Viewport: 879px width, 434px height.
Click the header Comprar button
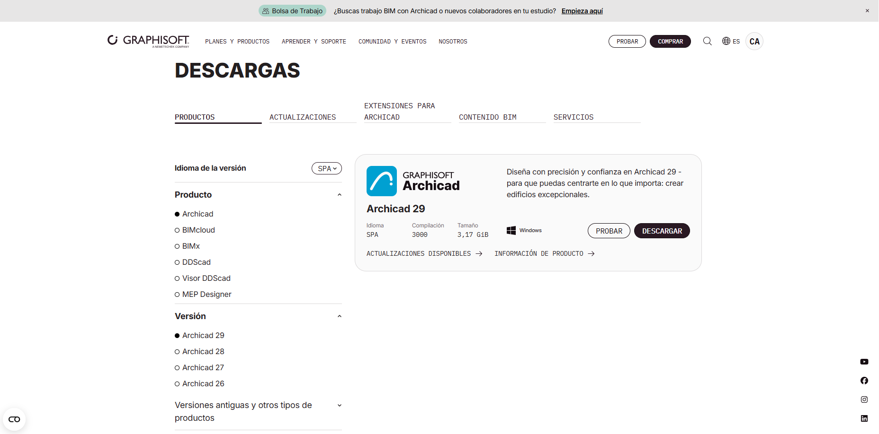670,42
